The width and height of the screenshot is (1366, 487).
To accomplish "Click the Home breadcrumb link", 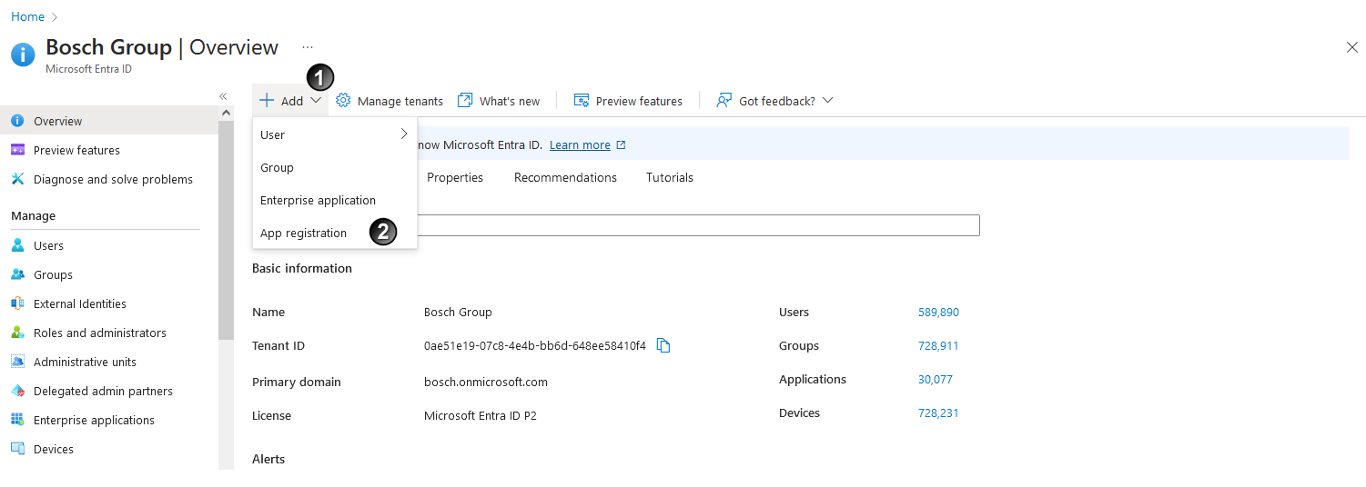I will (27, 16).
